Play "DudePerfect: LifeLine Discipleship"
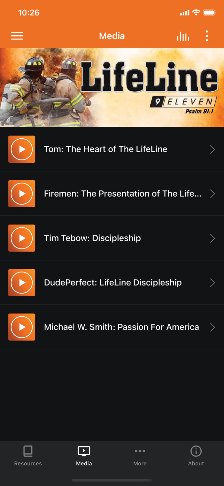The height and width of the screenshot is (486, 224). 21,283
